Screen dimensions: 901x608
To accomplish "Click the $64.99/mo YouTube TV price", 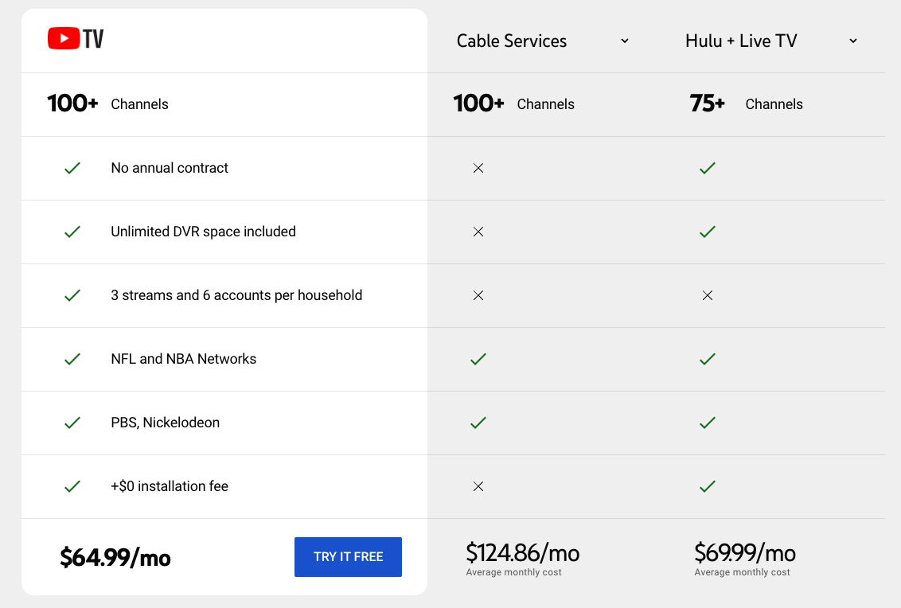I will coord(115,558).
